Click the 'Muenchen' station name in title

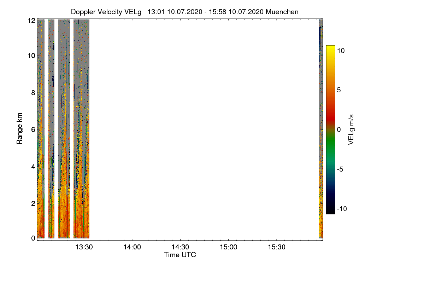pos(282,12)
